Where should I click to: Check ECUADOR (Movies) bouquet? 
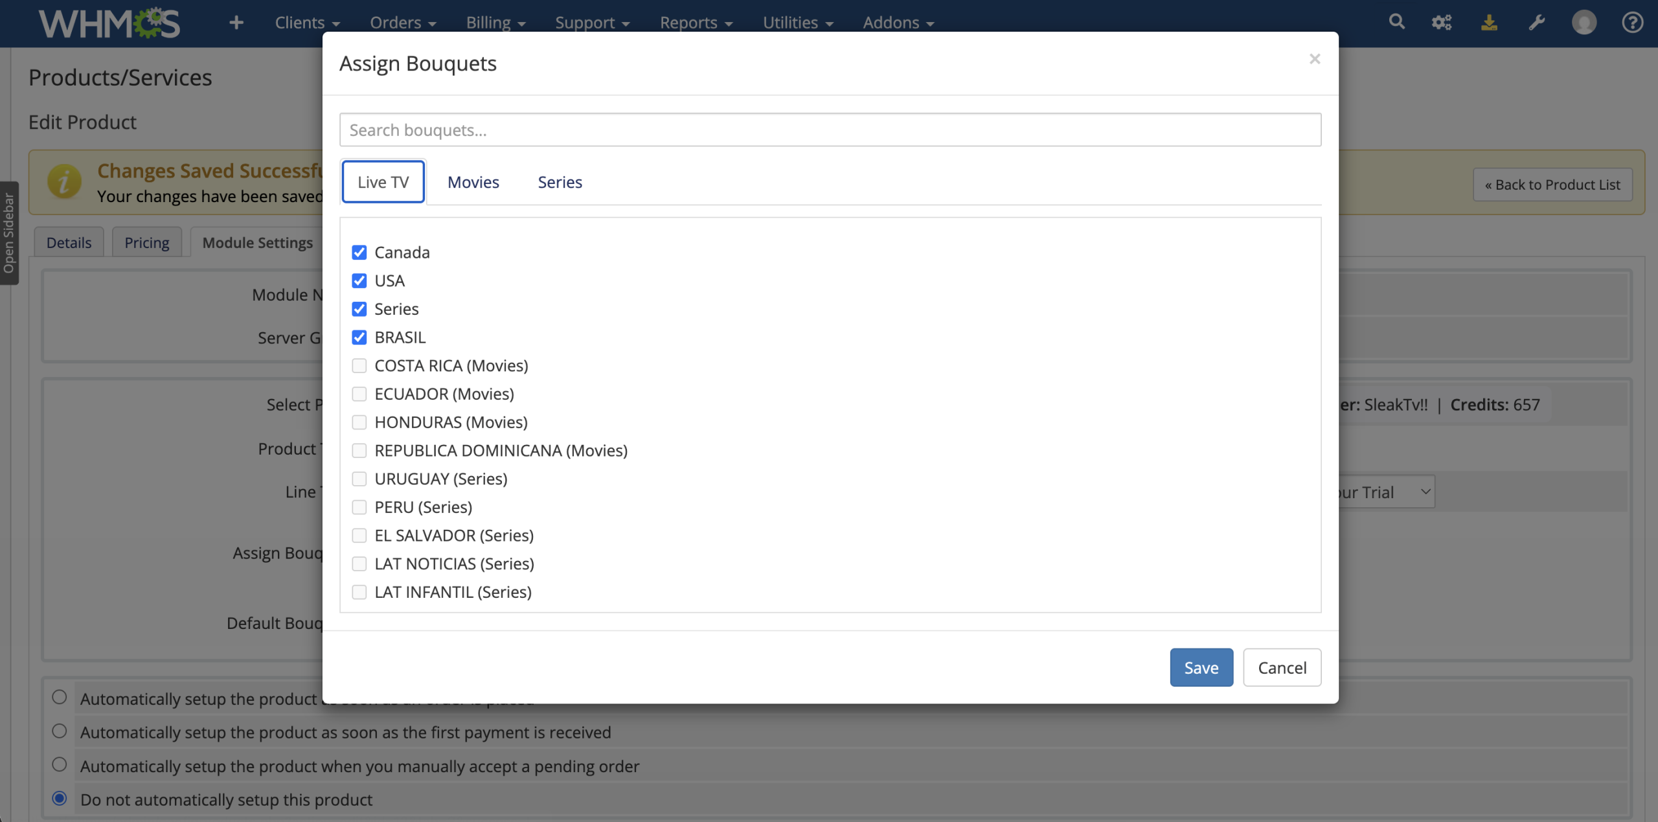(x=359, y=394)
